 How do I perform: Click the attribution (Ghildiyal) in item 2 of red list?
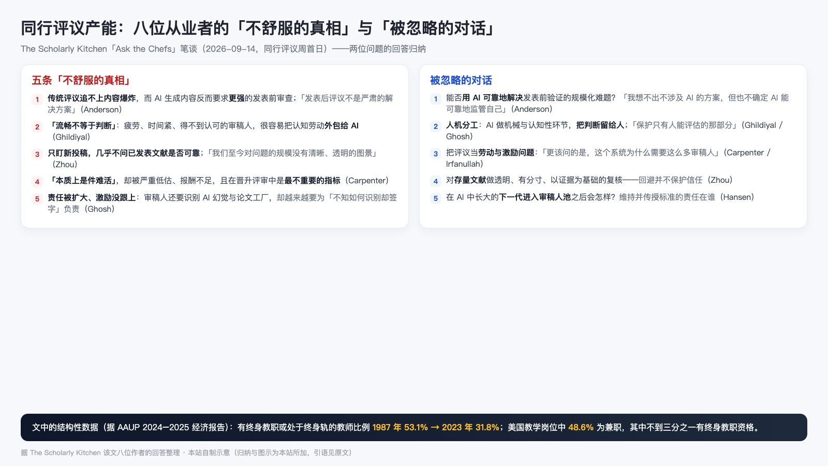click(70, 137)
